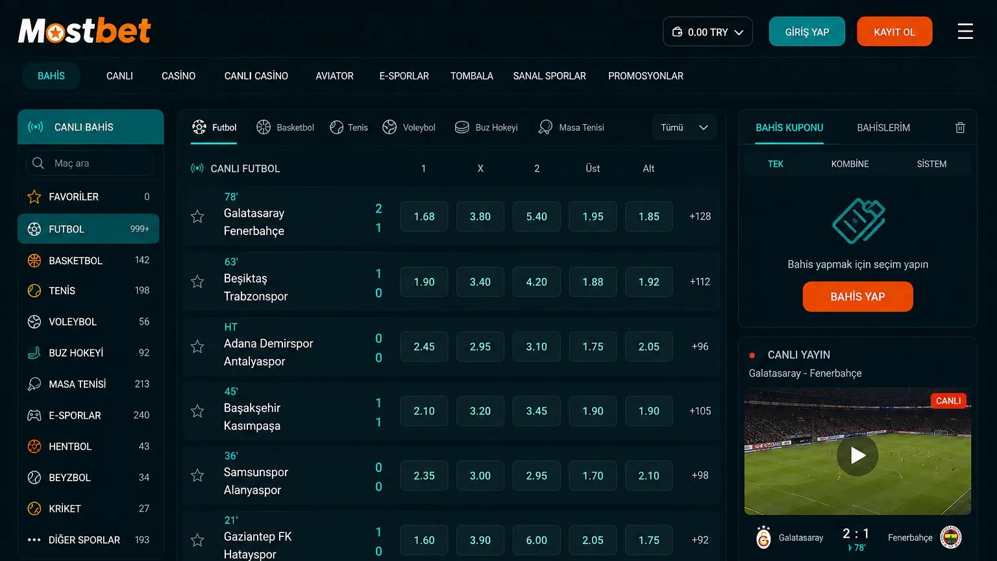Click the bet ticket illustration icon
Screen dimensions: 997x561
[x=858, y=221]
